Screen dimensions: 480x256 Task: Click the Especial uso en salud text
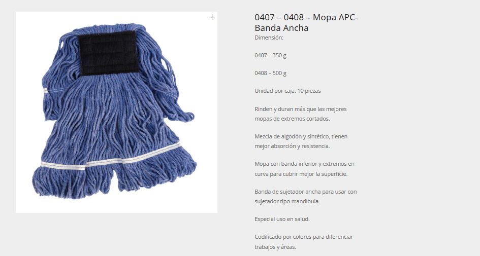(x=282, y=219)
